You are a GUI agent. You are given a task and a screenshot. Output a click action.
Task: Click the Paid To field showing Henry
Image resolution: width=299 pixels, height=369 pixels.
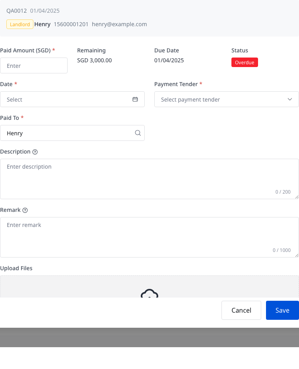click(x=72, y=133)
